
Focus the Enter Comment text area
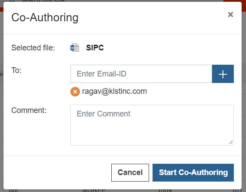point(152,125)
